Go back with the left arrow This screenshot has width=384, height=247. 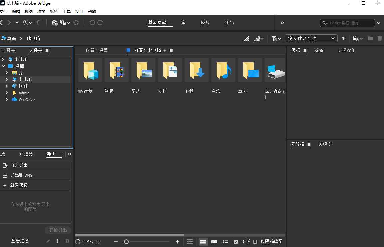1,23
